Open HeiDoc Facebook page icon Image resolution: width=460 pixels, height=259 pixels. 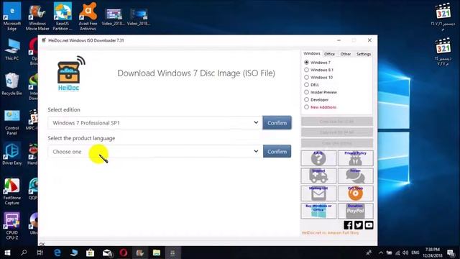click(x=348, y=225)
